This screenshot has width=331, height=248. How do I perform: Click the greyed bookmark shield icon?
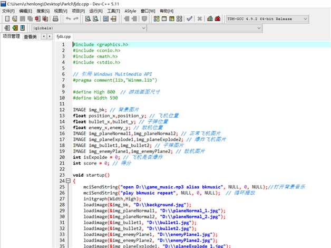click(144, 19)
